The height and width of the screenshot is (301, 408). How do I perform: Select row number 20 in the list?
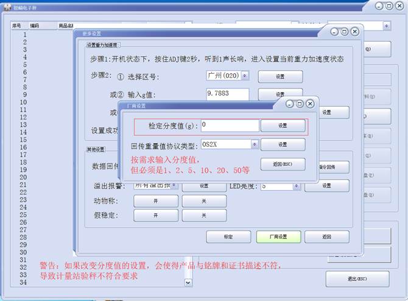(23, 177)
